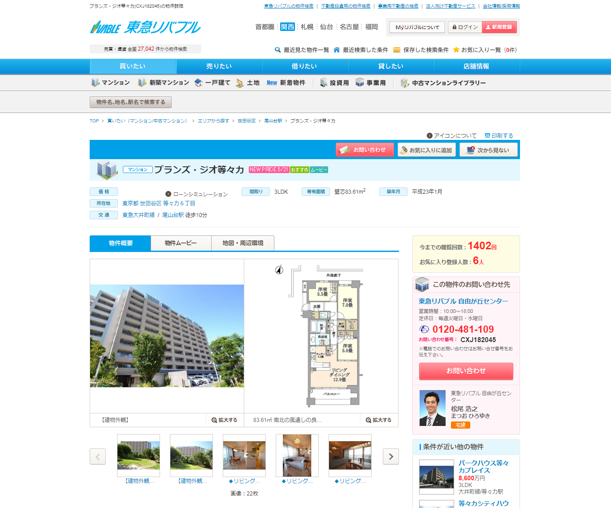The width and height of the screenshot is (611, 508).
Task: Switch to 物件ムービー tab
Action: pos(181,243)
